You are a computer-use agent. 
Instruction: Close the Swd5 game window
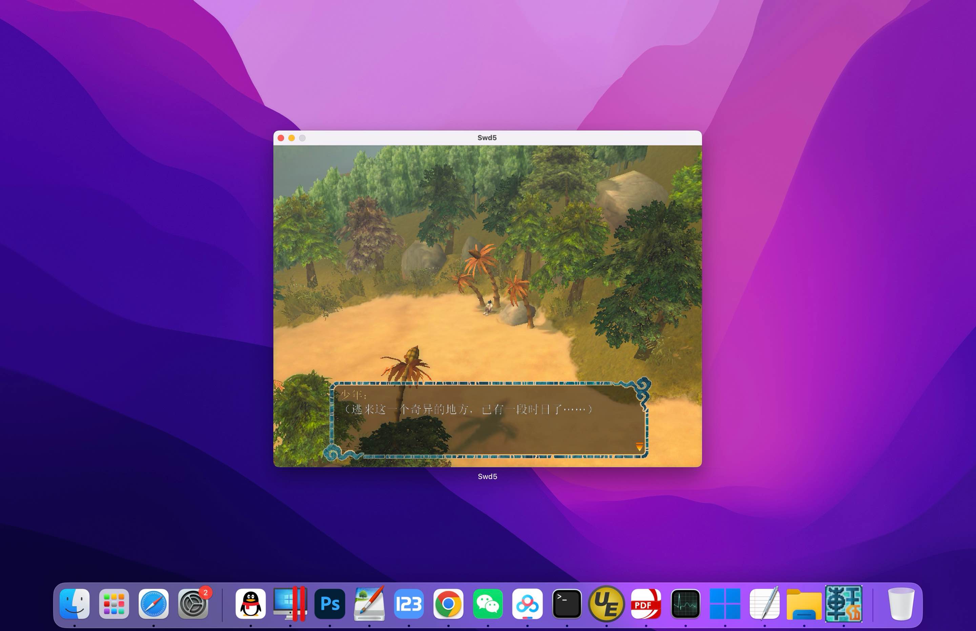click(x=281, y=138)
